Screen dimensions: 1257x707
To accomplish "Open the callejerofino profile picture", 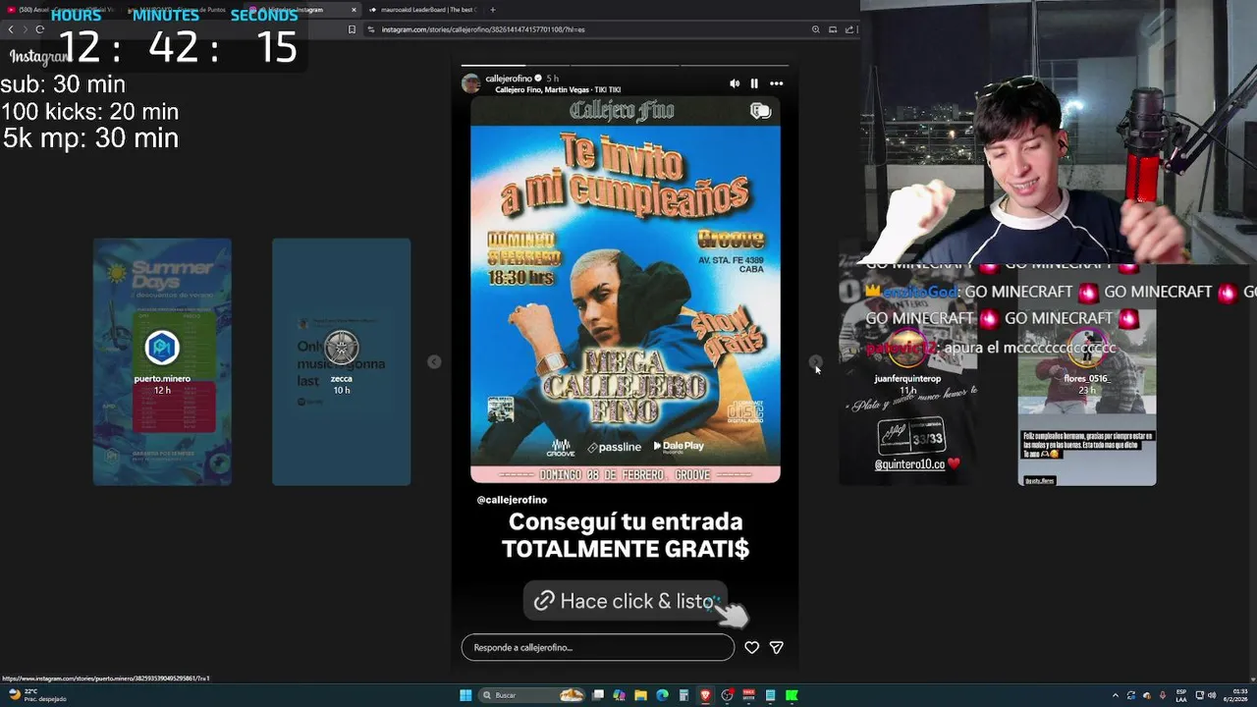I will (471, 83).
